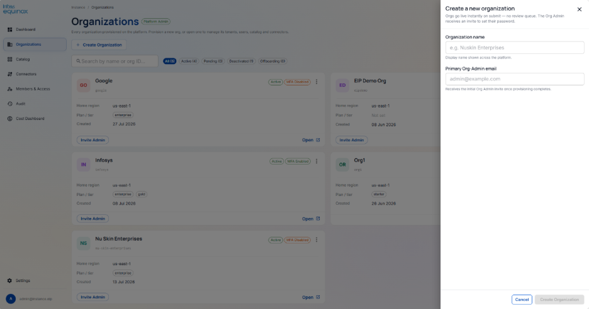Click the Connectors icon in sidebar

click(10, 74)
